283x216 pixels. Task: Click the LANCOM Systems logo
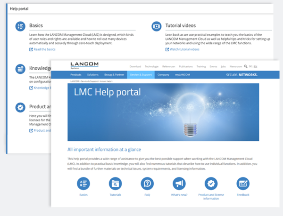coord(84,65)
